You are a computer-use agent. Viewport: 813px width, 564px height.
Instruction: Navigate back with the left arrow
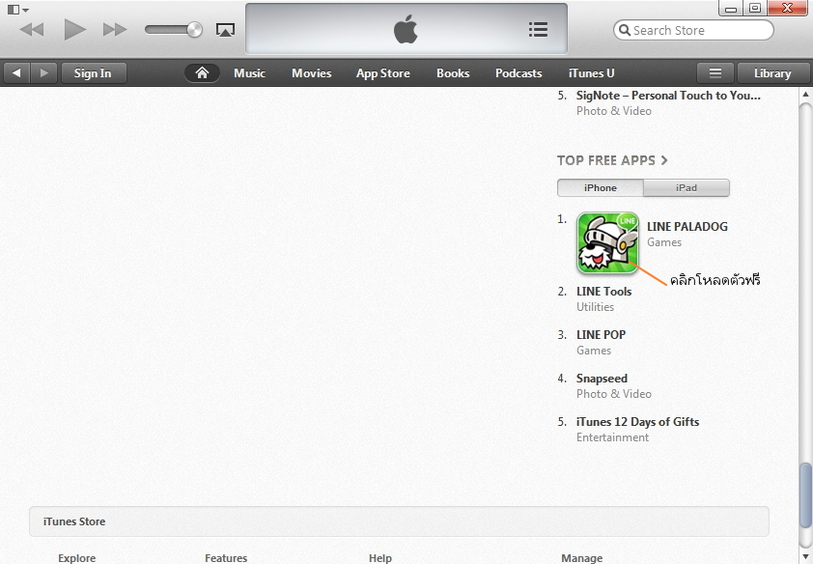(16, 73)
